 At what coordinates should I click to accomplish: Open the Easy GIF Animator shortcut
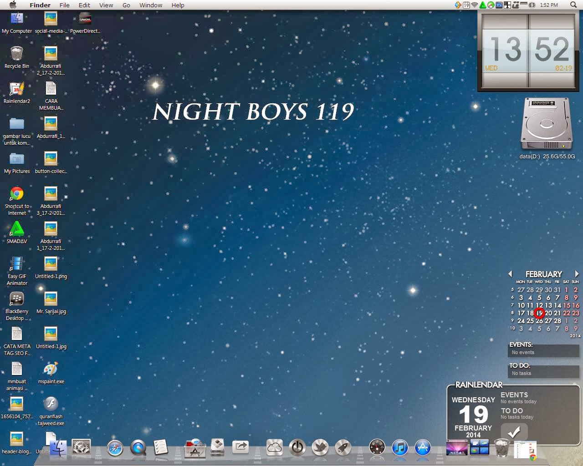(x=17, y=263)
